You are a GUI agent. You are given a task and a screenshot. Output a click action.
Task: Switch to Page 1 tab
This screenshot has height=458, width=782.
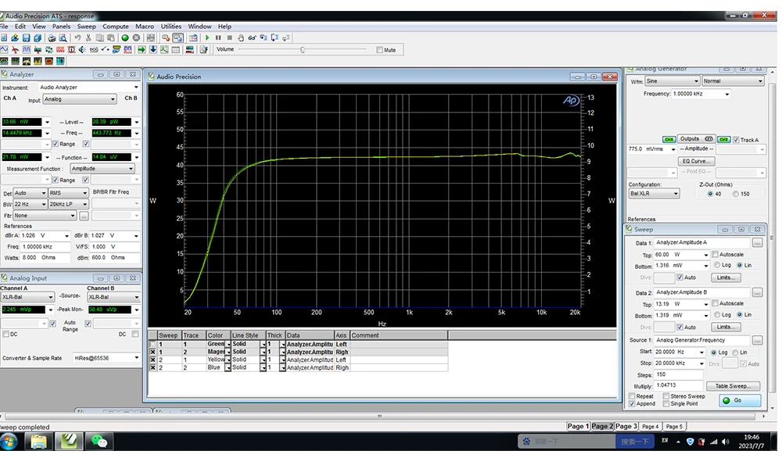pos(578,427)
